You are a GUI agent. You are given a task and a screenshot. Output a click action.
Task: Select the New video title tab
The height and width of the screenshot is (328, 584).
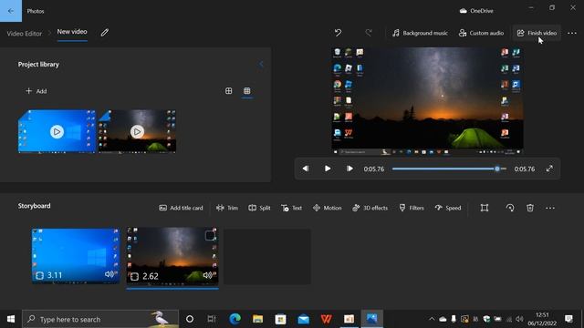(x=72, y=32)
